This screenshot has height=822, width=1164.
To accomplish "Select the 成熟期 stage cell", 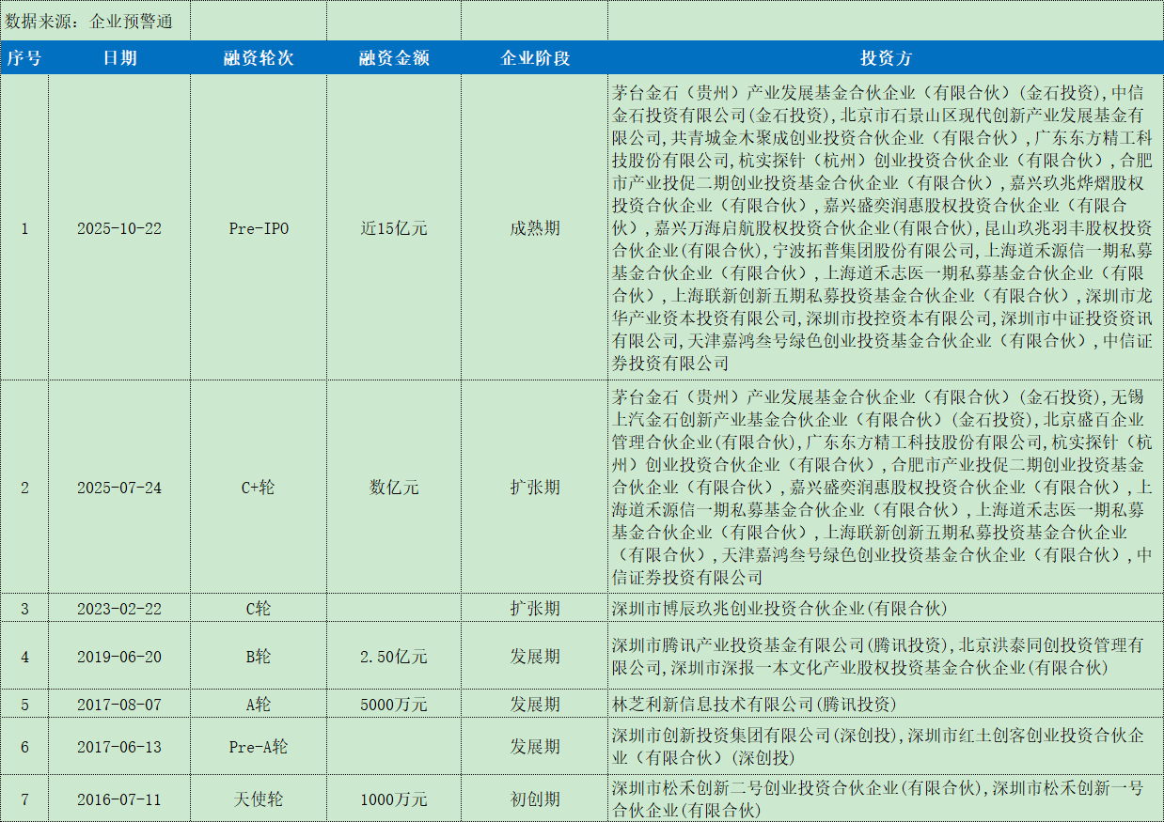I will click(535, 228).
